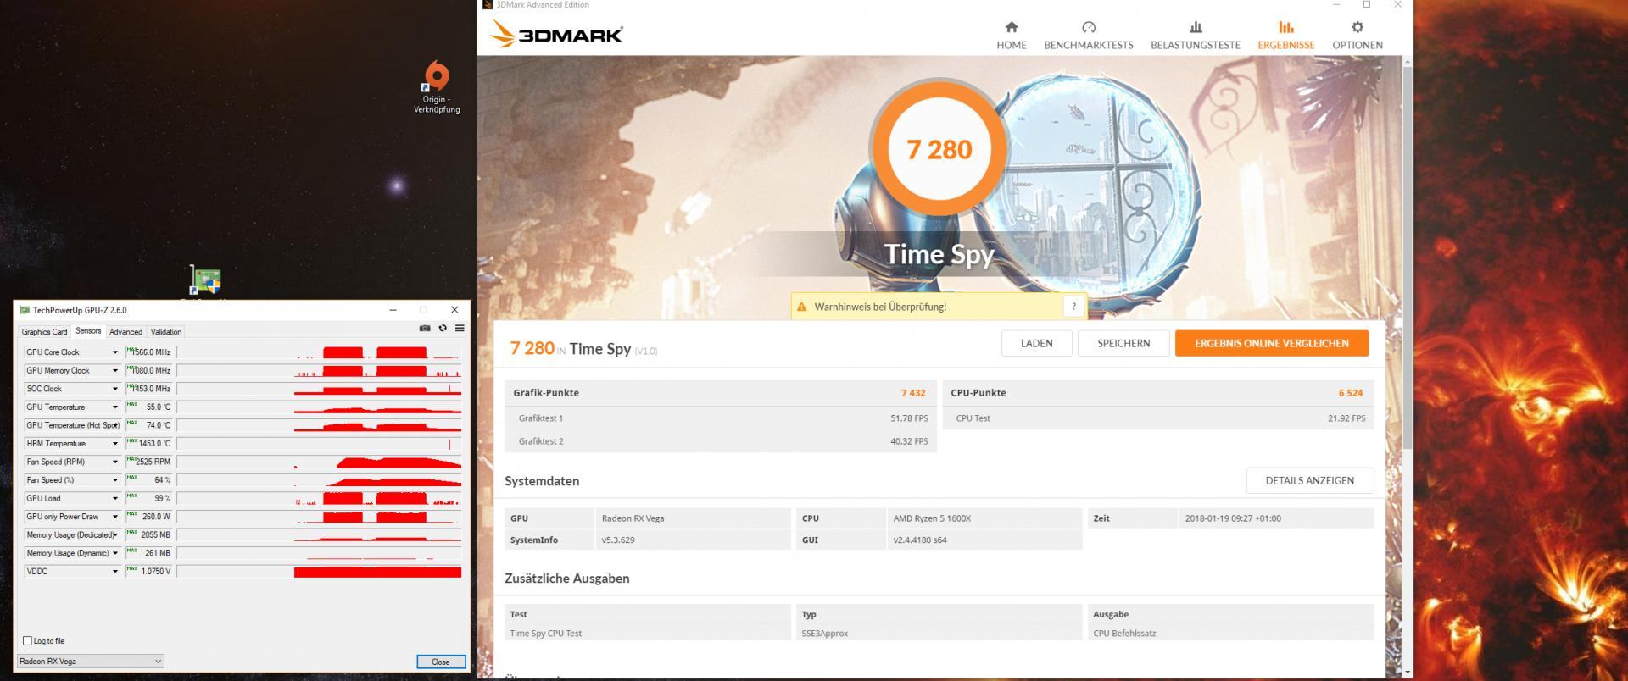Screen dimensions: 1628x681
Task: Open Radeon RX Vega device selector
Action: coord(90,662)
